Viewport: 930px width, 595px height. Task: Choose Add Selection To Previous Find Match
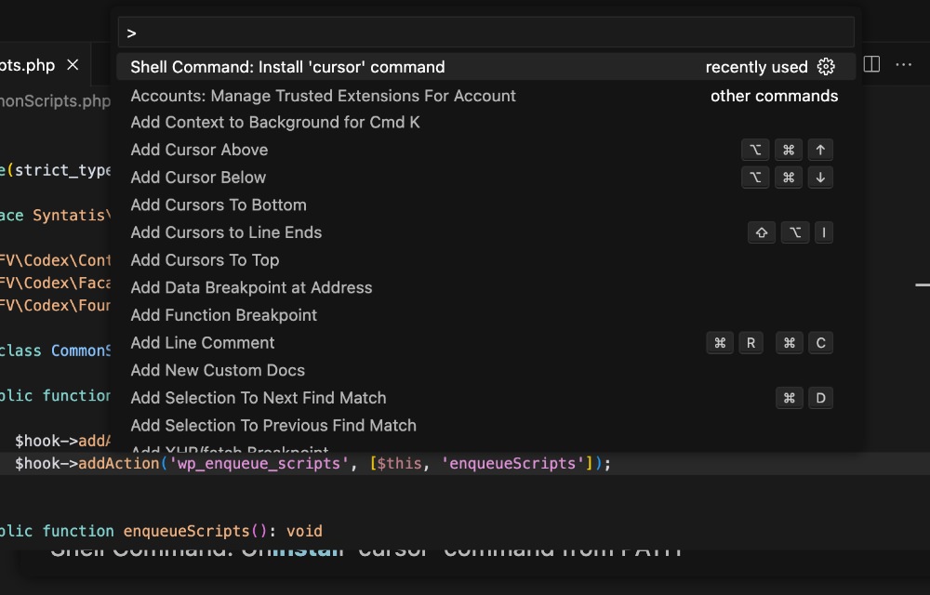pyautogui.click(x=485, y=425)
